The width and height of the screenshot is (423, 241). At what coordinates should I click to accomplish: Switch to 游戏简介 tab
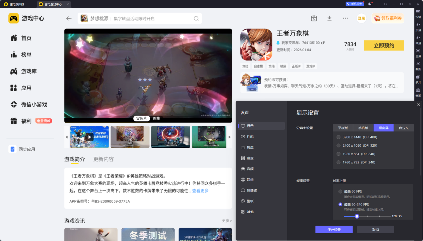tap(74, 159)
